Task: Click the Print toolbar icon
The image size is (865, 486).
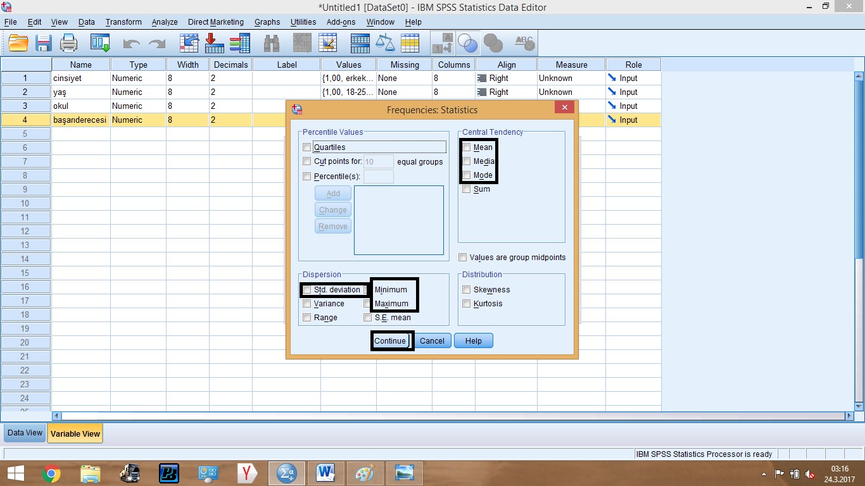Action: pyautogui.click(x=68, y=43)
